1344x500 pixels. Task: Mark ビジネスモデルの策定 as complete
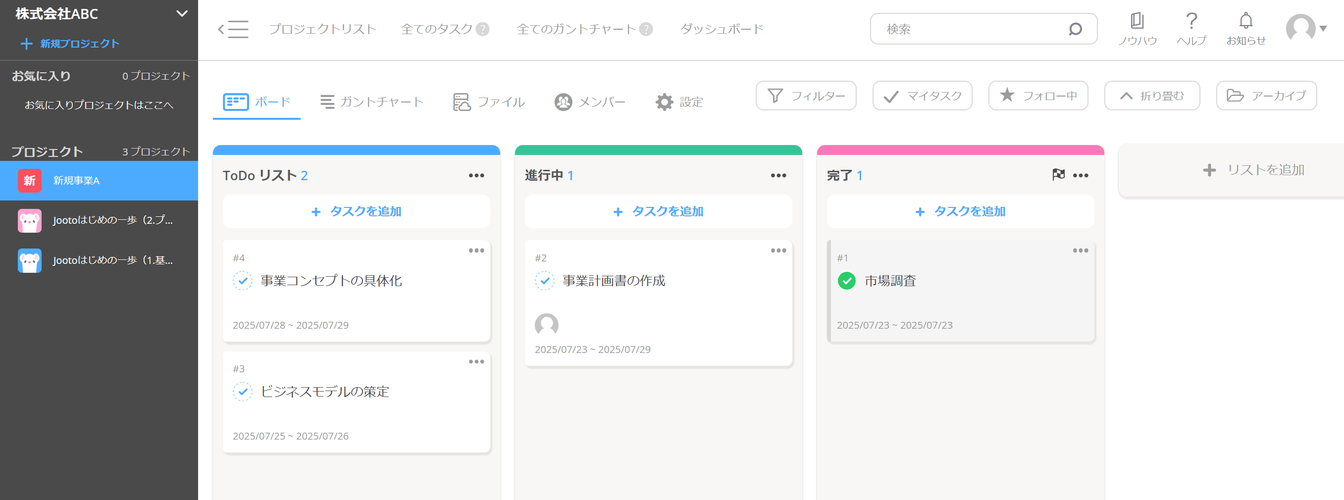click(243, 392)
